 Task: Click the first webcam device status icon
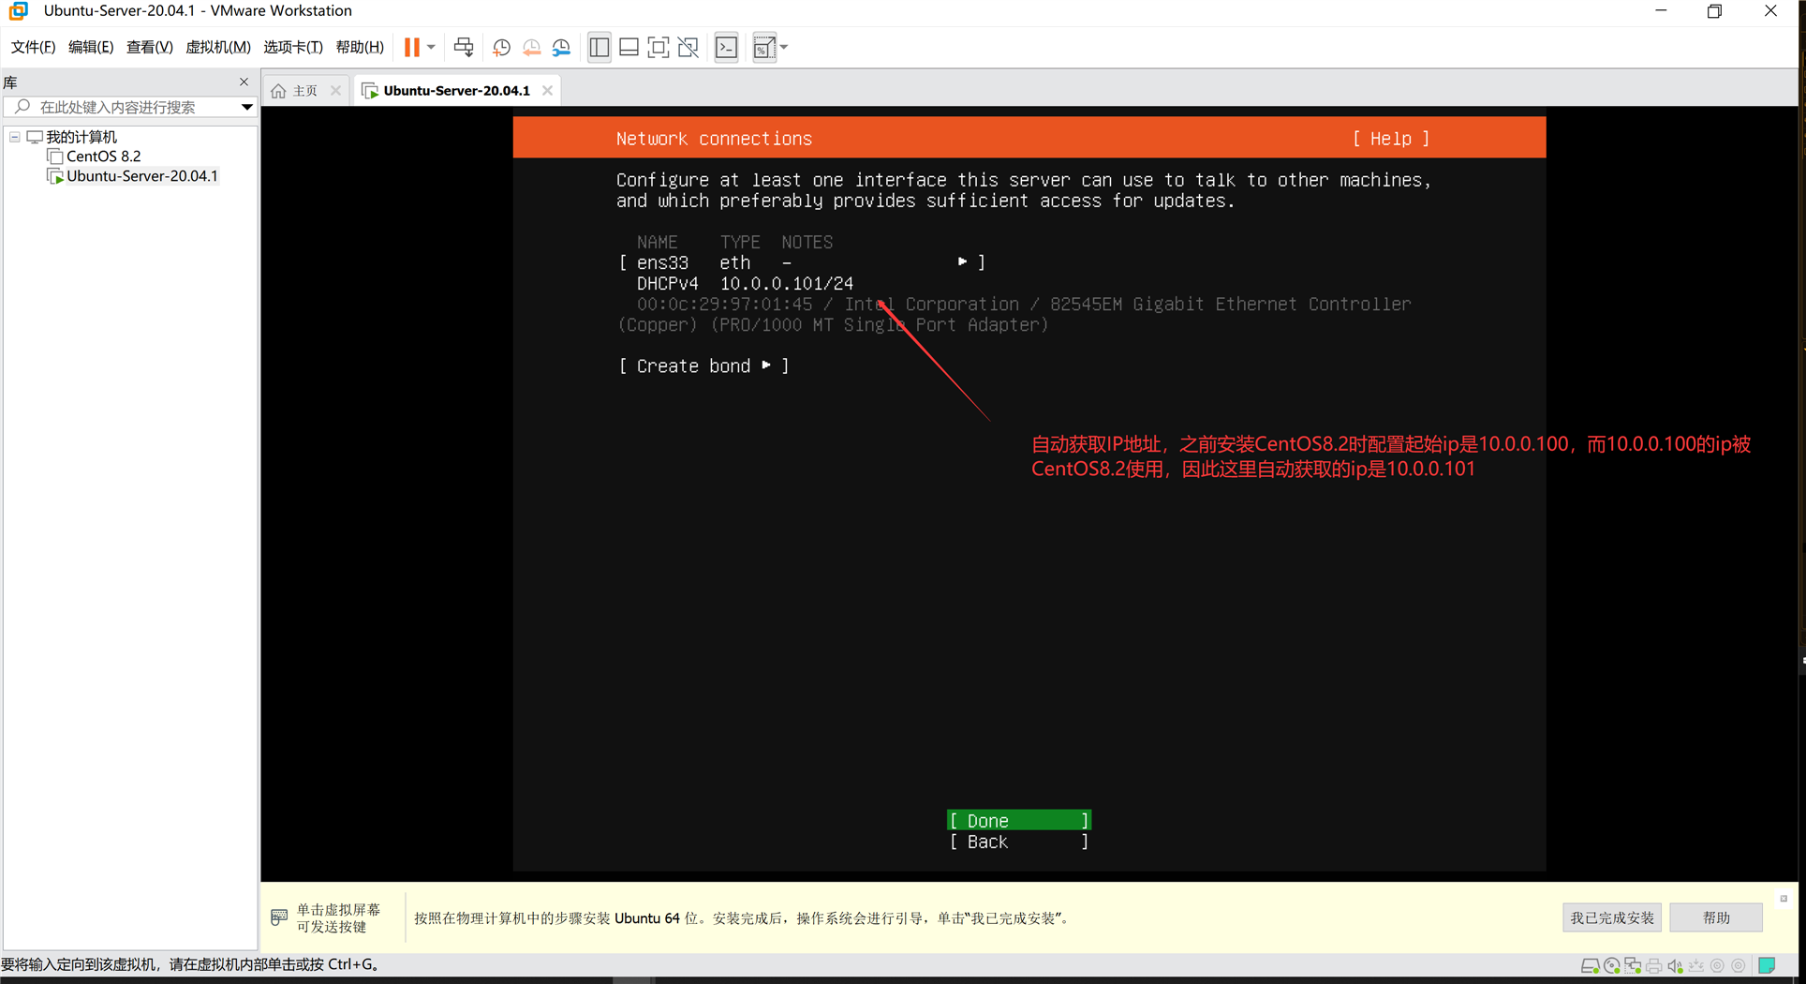click(1717, 966)
